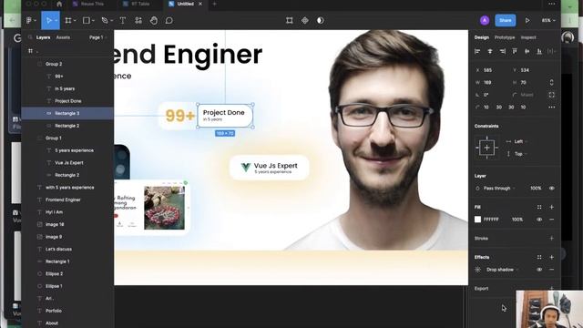Switch to the Assets tab
This screenshot has height=328, width=583.
point(63,37)
